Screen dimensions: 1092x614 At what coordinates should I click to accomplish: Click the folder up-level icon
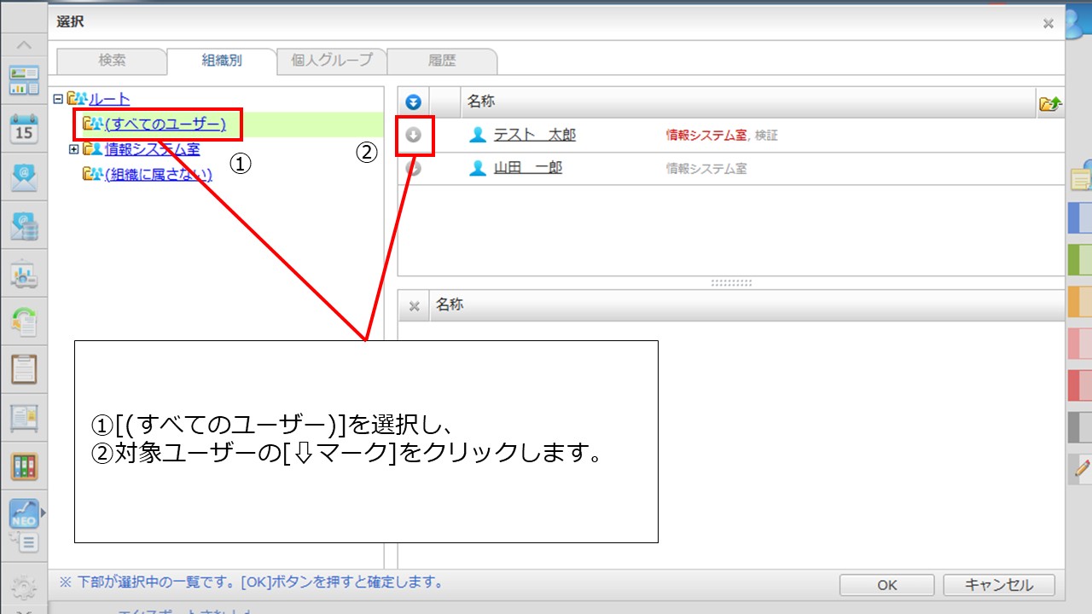1050,103
